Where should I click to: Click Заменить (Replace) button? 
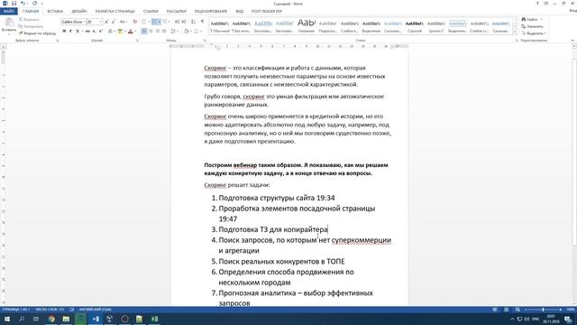coord(532,26)
